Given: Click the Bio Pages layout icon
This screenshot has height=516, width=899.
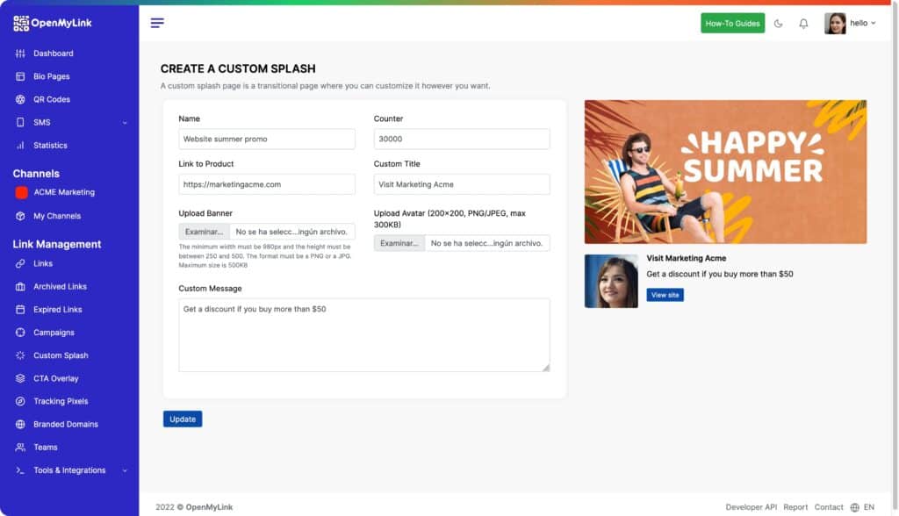Looking at the screenshot, I should (x=21, y=76).
